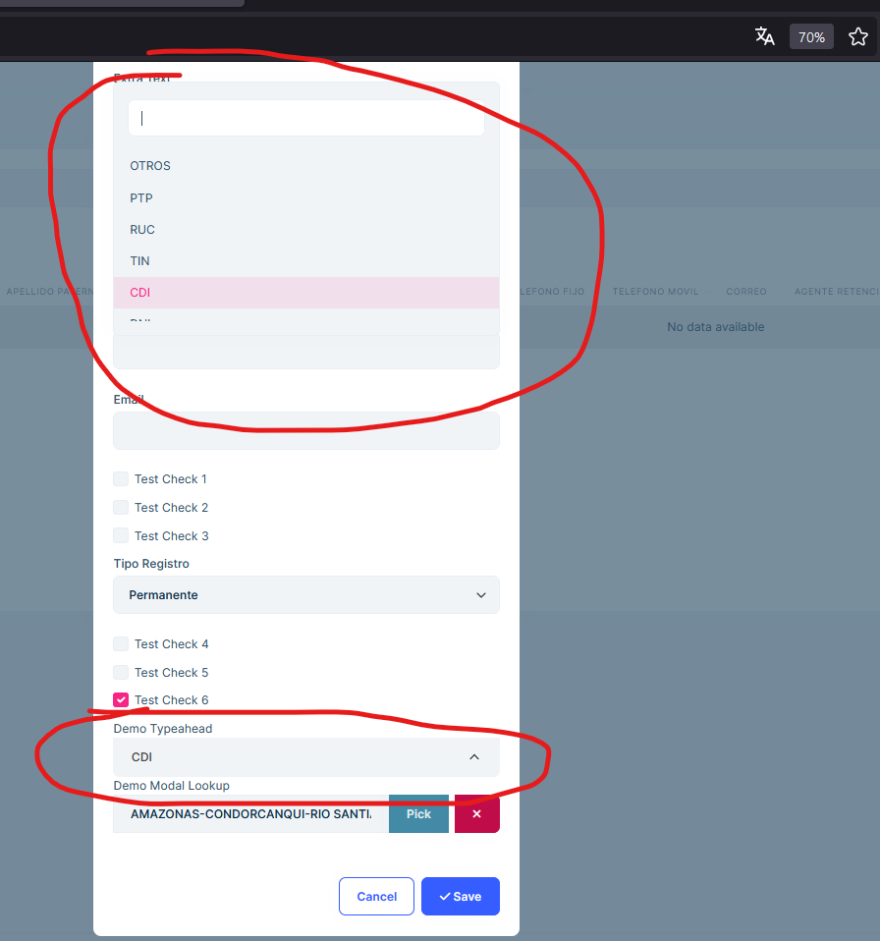Uncheck the Test Check 6 checkbox
This screenshot has height=941, width=880.
[121, 700]
